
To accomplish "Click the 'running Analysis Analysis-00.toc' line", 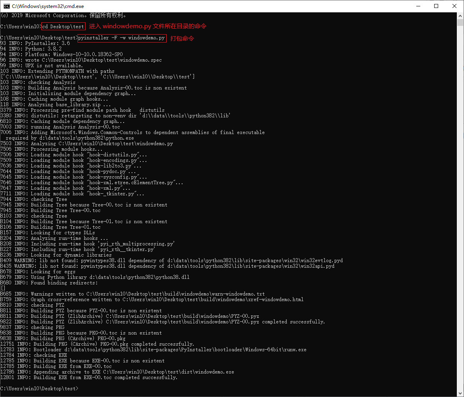I will (x=60, y=127).
